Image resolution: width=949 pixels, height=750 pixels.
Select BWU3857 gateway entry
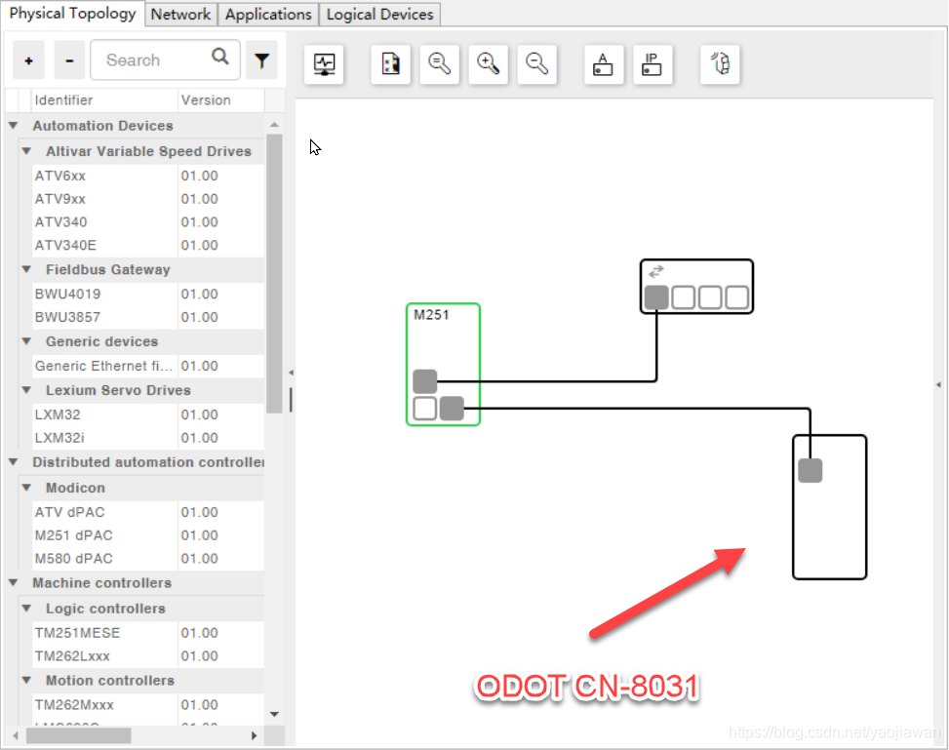147,317
